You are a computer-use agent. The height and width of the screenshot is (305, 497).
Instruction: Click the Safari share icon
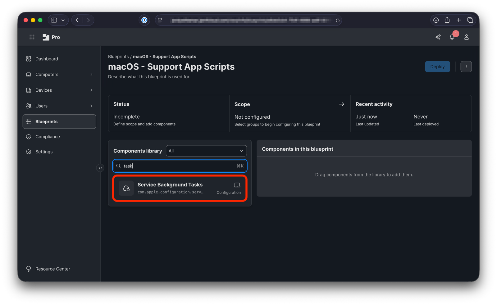coord(447,20)
